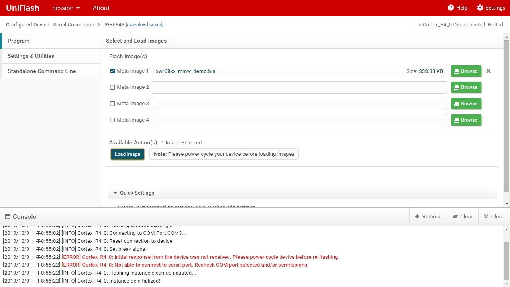Click the 'Connecting to COM Port COM3' log line
Screen dimensions: 510x287
pos(94,233)
